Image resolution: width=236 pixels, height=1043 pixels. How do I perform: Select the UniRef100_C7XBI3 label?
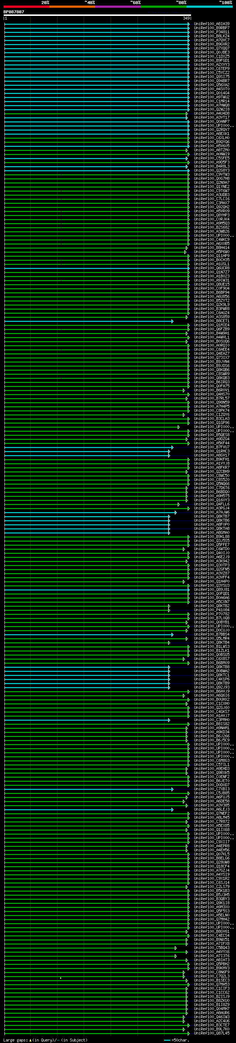click(212, 789)
